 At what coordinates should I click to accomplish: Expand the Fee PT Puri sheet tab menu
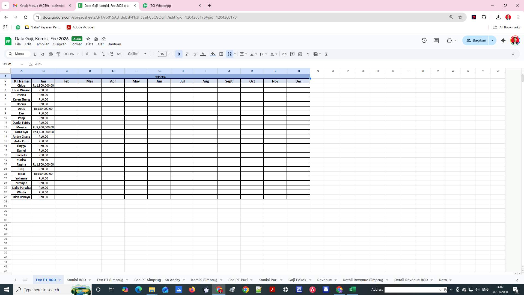pyautogui.click(x=251, y=280)
